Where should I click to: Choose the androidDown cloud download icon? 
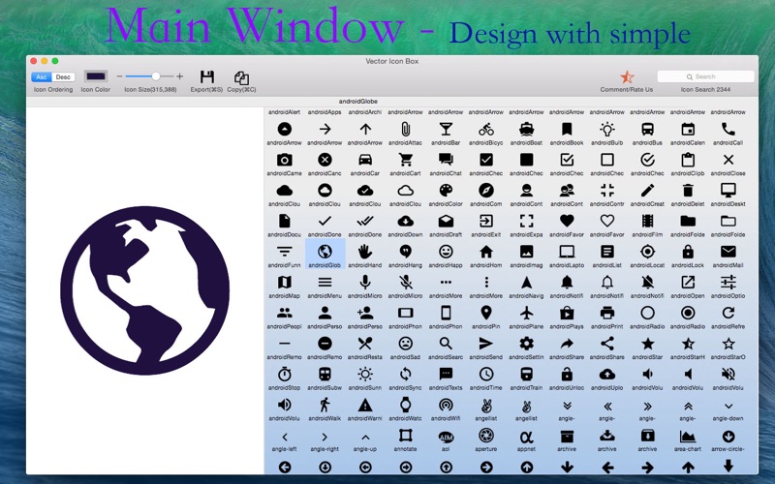tap(405, 222)
